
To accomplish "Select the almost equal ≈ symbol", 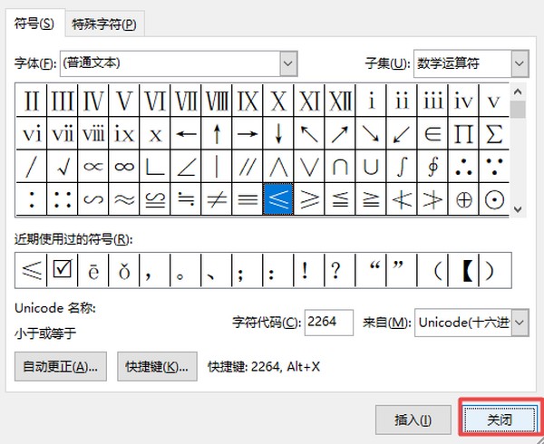I will pos(124,199).
